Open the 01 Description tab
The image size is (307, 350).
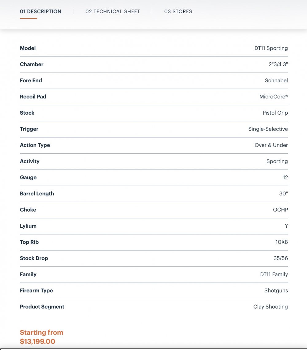(40, 11)
